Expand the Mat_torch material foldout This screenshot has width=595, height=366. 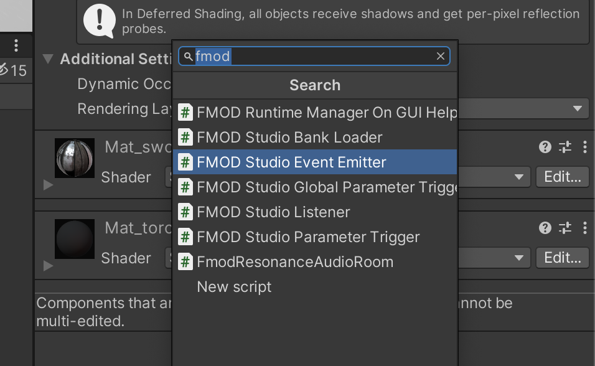coord(48,266)
